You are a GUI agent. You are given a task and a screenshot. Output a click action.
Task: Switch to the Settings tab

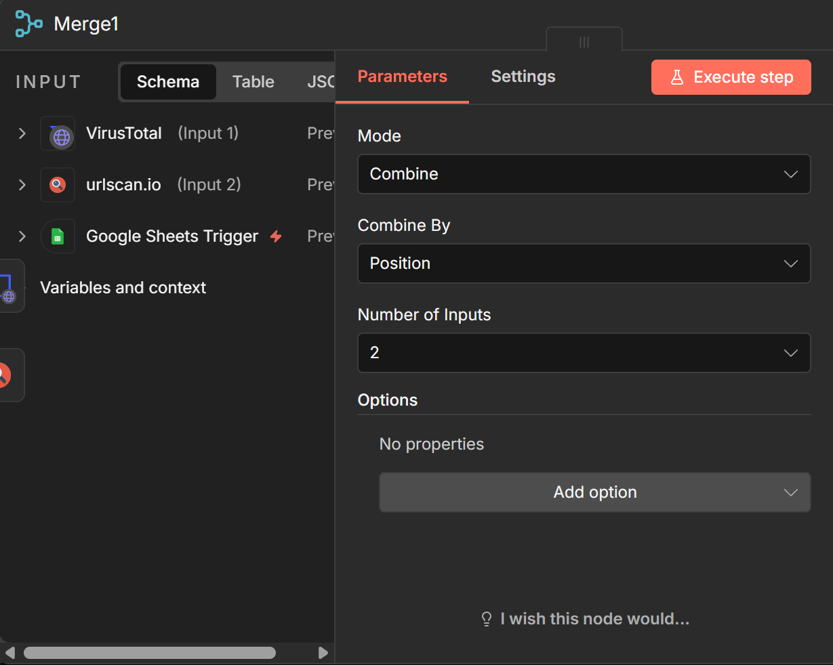coord(523,77)
